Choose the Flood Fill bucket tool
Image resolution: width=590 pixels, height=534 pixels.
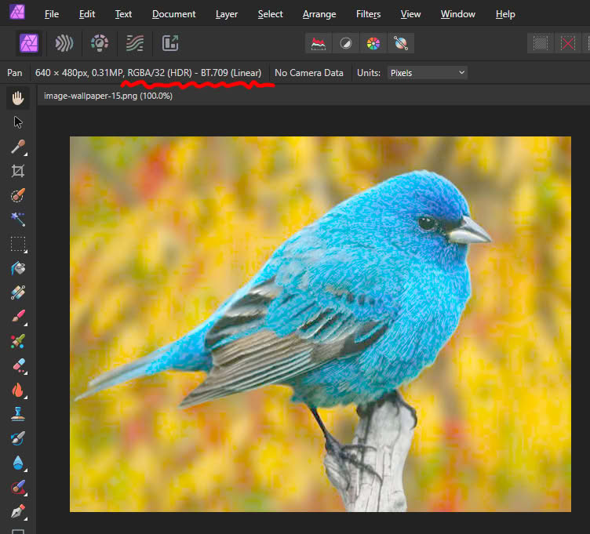[18, 268]
